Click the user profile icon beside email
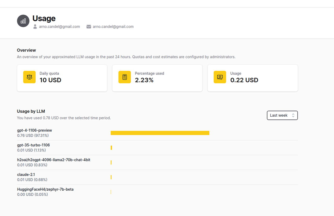The image size is (334, 216). (x=35, y=27)
